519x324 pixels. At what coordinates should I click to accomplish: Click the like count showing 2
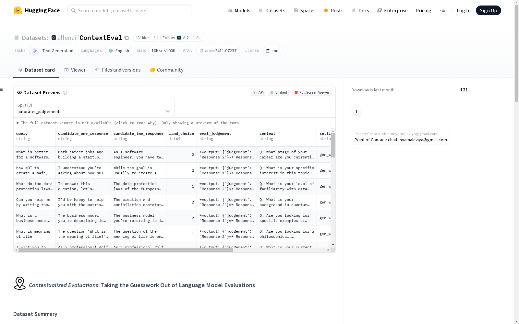pyautogui.click(x=154, y=38)
